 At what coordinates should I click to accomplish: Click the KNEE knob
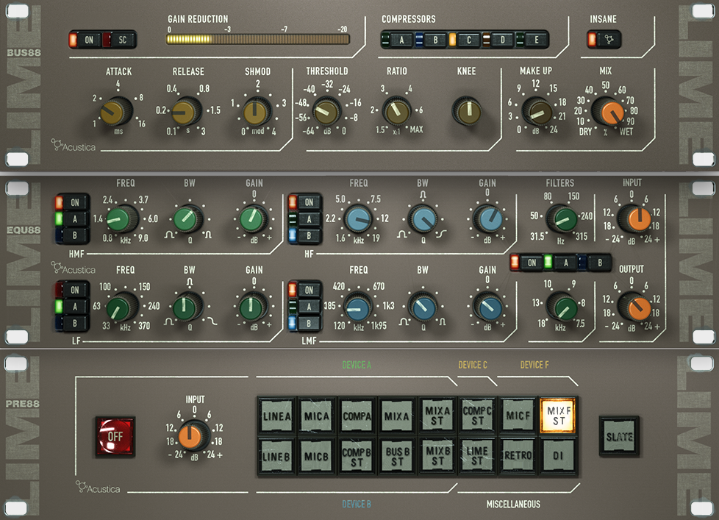click(467, 111)
